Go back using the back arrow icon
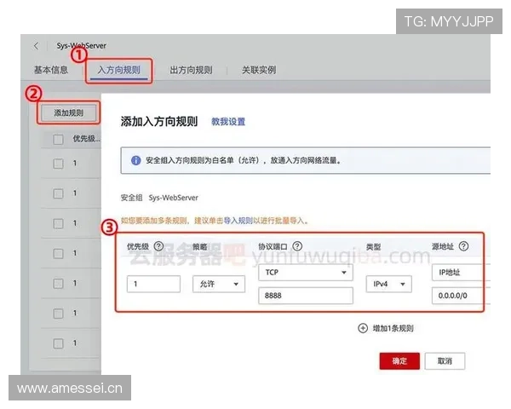This screenshot has height=409, width=511. pyautogui.click(x=36, y=46)
